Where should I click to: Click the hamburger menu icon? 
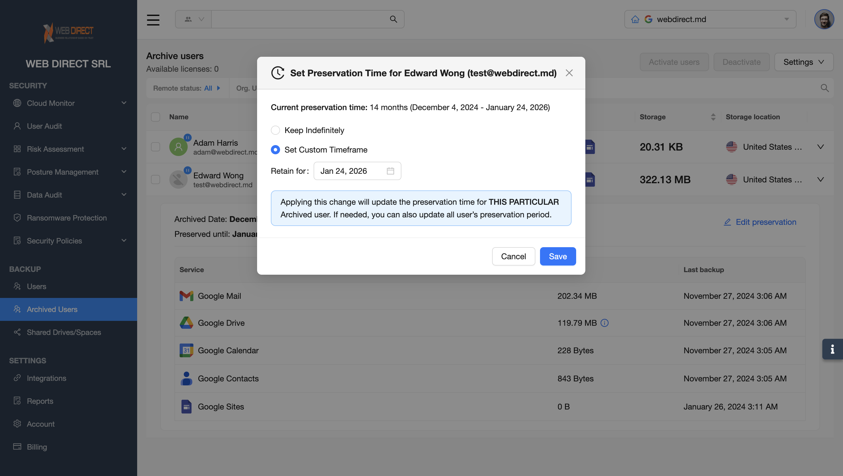pyautogui.click(x=153, y=19)
